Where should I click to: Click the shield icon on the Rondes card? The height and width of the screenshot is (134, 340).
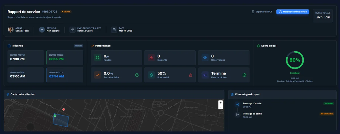pos(97,58)
